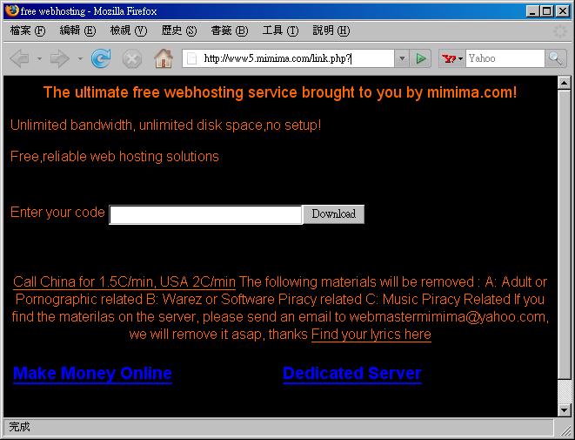575x440 pixels.
Task: Open the 歷史 (S) menu
Action: [x=179, y=30]
